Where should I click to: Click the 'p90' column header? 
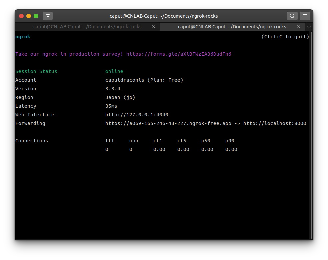point(230,141)
